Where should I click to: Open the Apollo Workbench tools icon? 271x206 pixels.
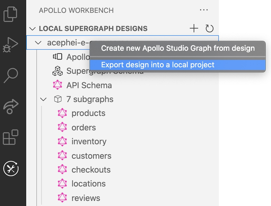point(11,169)
